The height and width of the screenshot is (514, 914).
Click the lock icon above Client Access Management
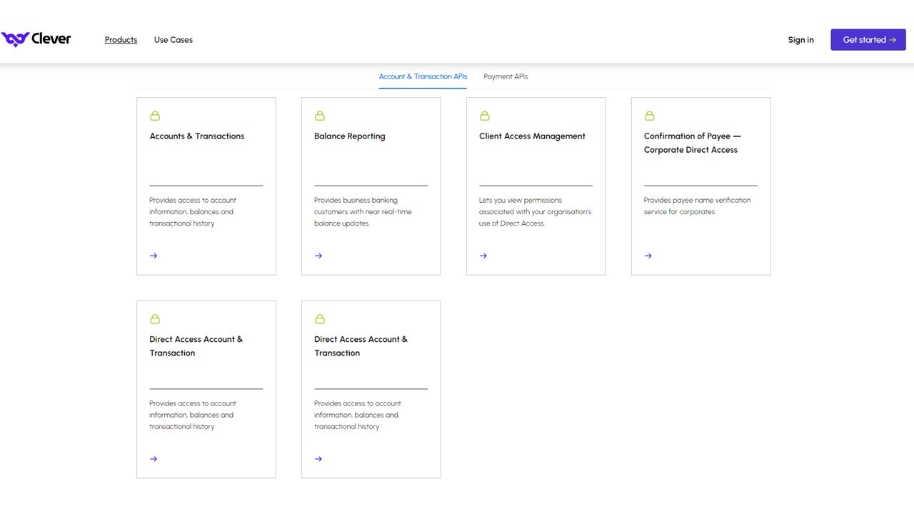485,116
